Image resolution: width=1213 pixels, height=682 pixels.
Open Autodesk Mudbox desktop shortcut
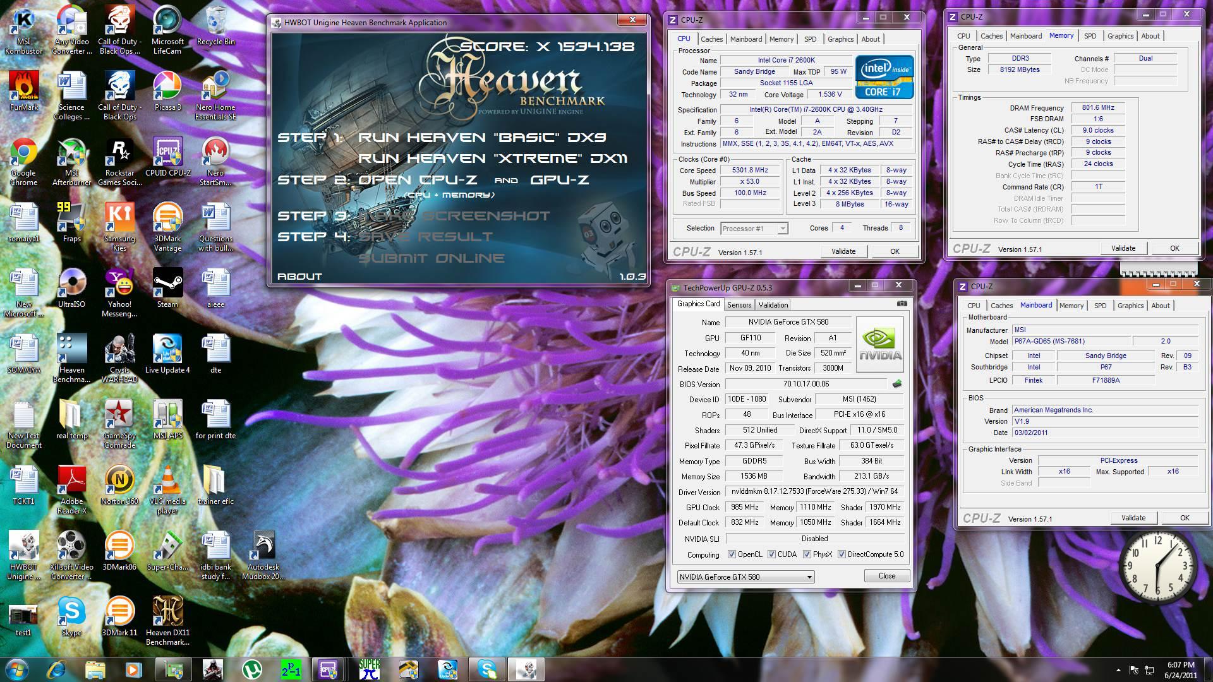[263, 556]
